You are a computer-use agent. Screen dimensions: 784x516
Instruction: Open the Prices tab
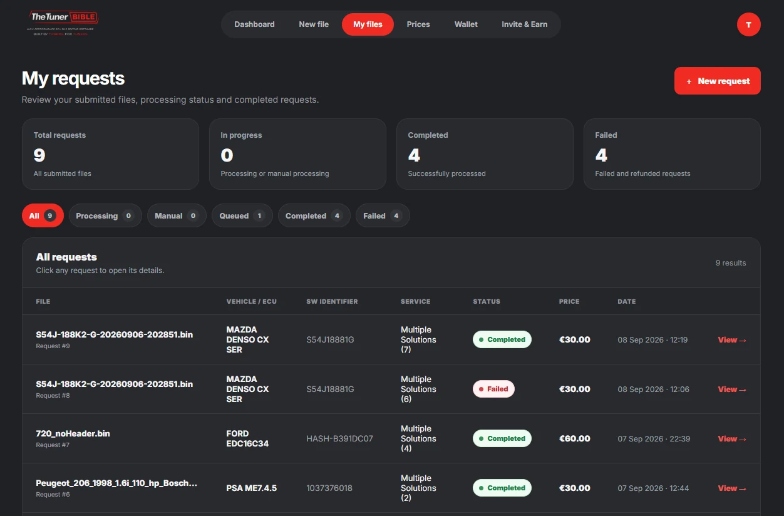pos(418,24)
